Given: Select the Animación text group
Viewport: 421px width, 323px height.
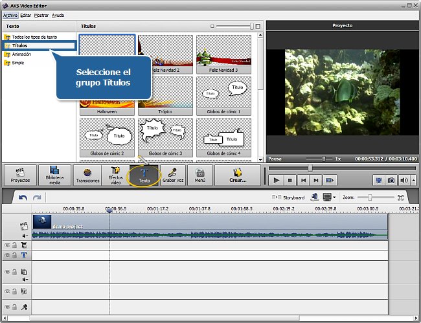Looking at the screenshot, I should point(21,54).
